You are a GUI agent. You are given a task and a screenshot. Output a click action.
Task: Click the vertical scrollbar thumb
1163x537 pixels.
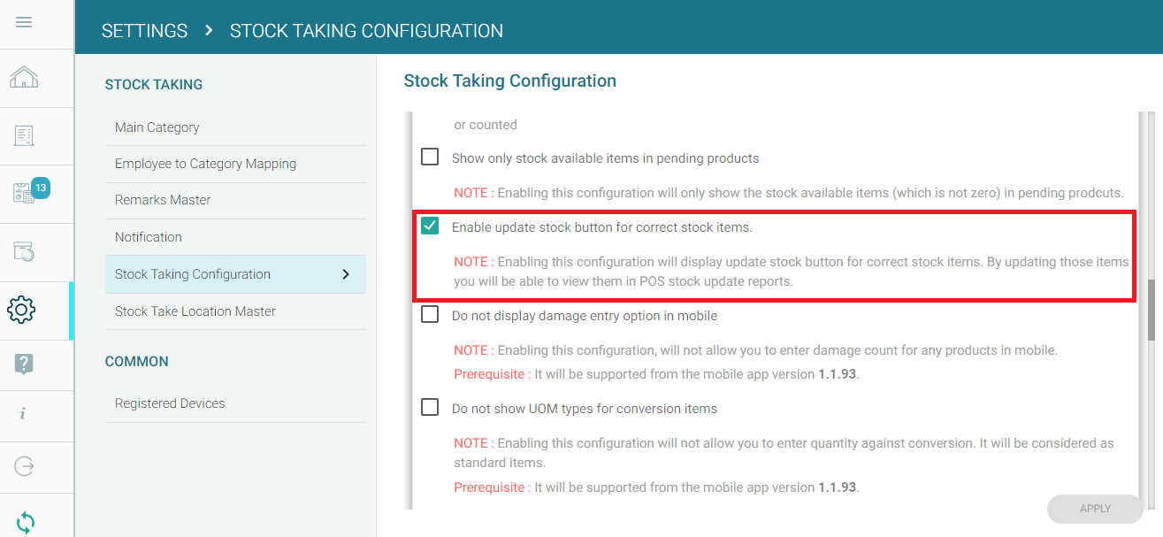click(1151, 310)
